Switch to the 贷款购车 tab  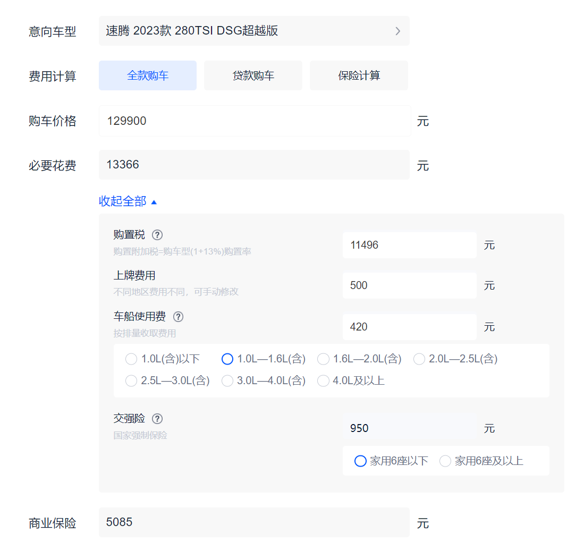pos(253,75)
